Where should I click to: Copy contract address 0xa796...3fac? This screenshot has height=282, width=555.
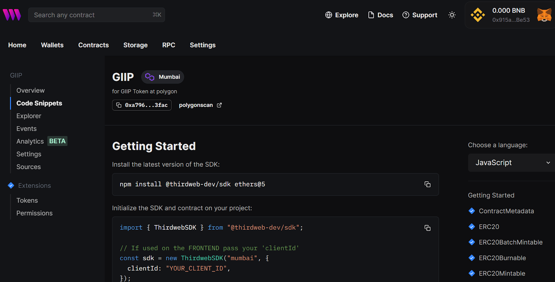click(142, 105)
